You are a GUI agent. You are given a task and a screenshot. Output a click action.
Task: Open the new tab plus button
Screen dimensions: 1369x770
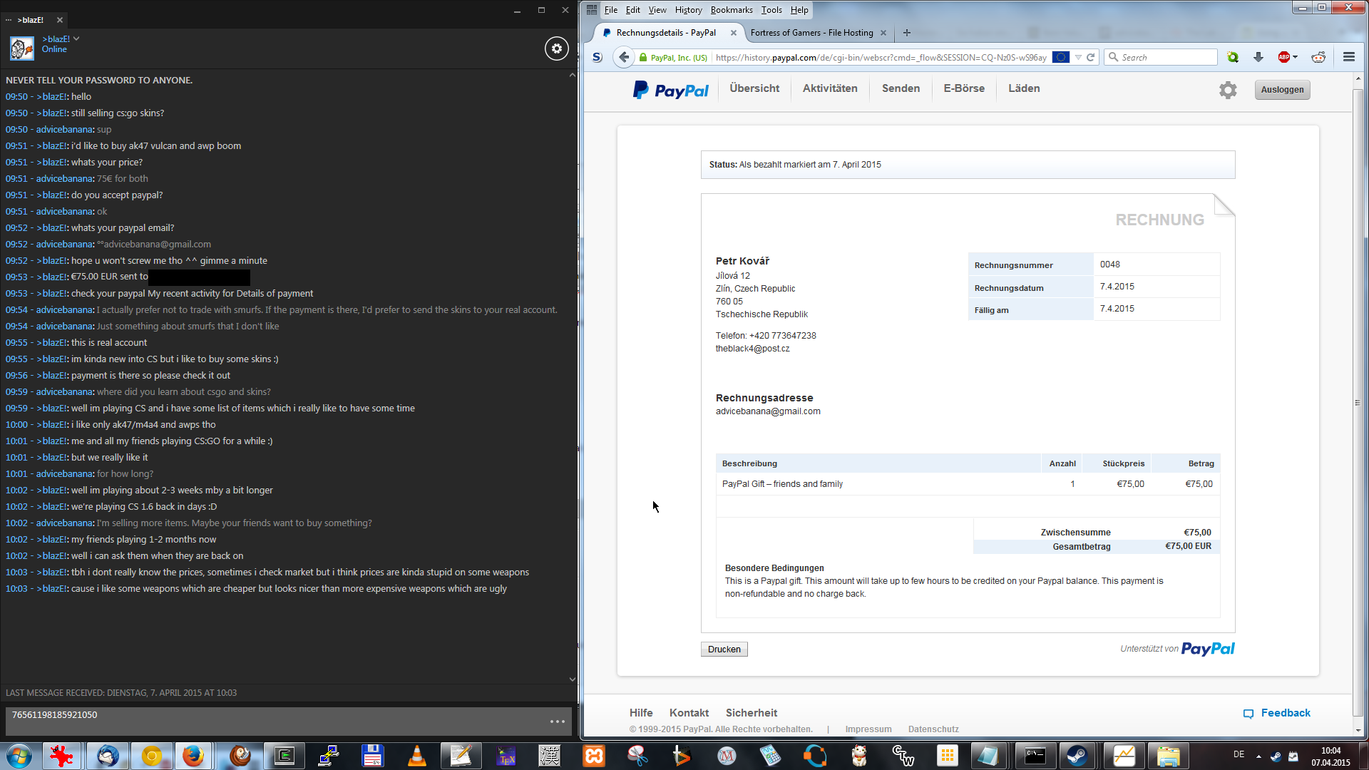[907, 33]
